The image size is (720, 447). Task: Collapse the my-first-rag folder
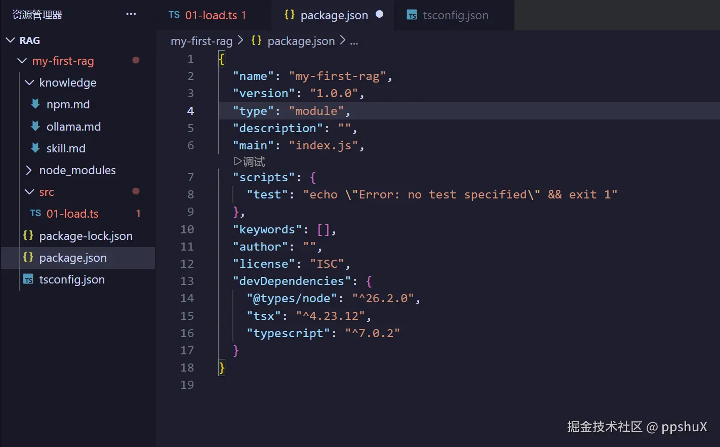point(22,61)
